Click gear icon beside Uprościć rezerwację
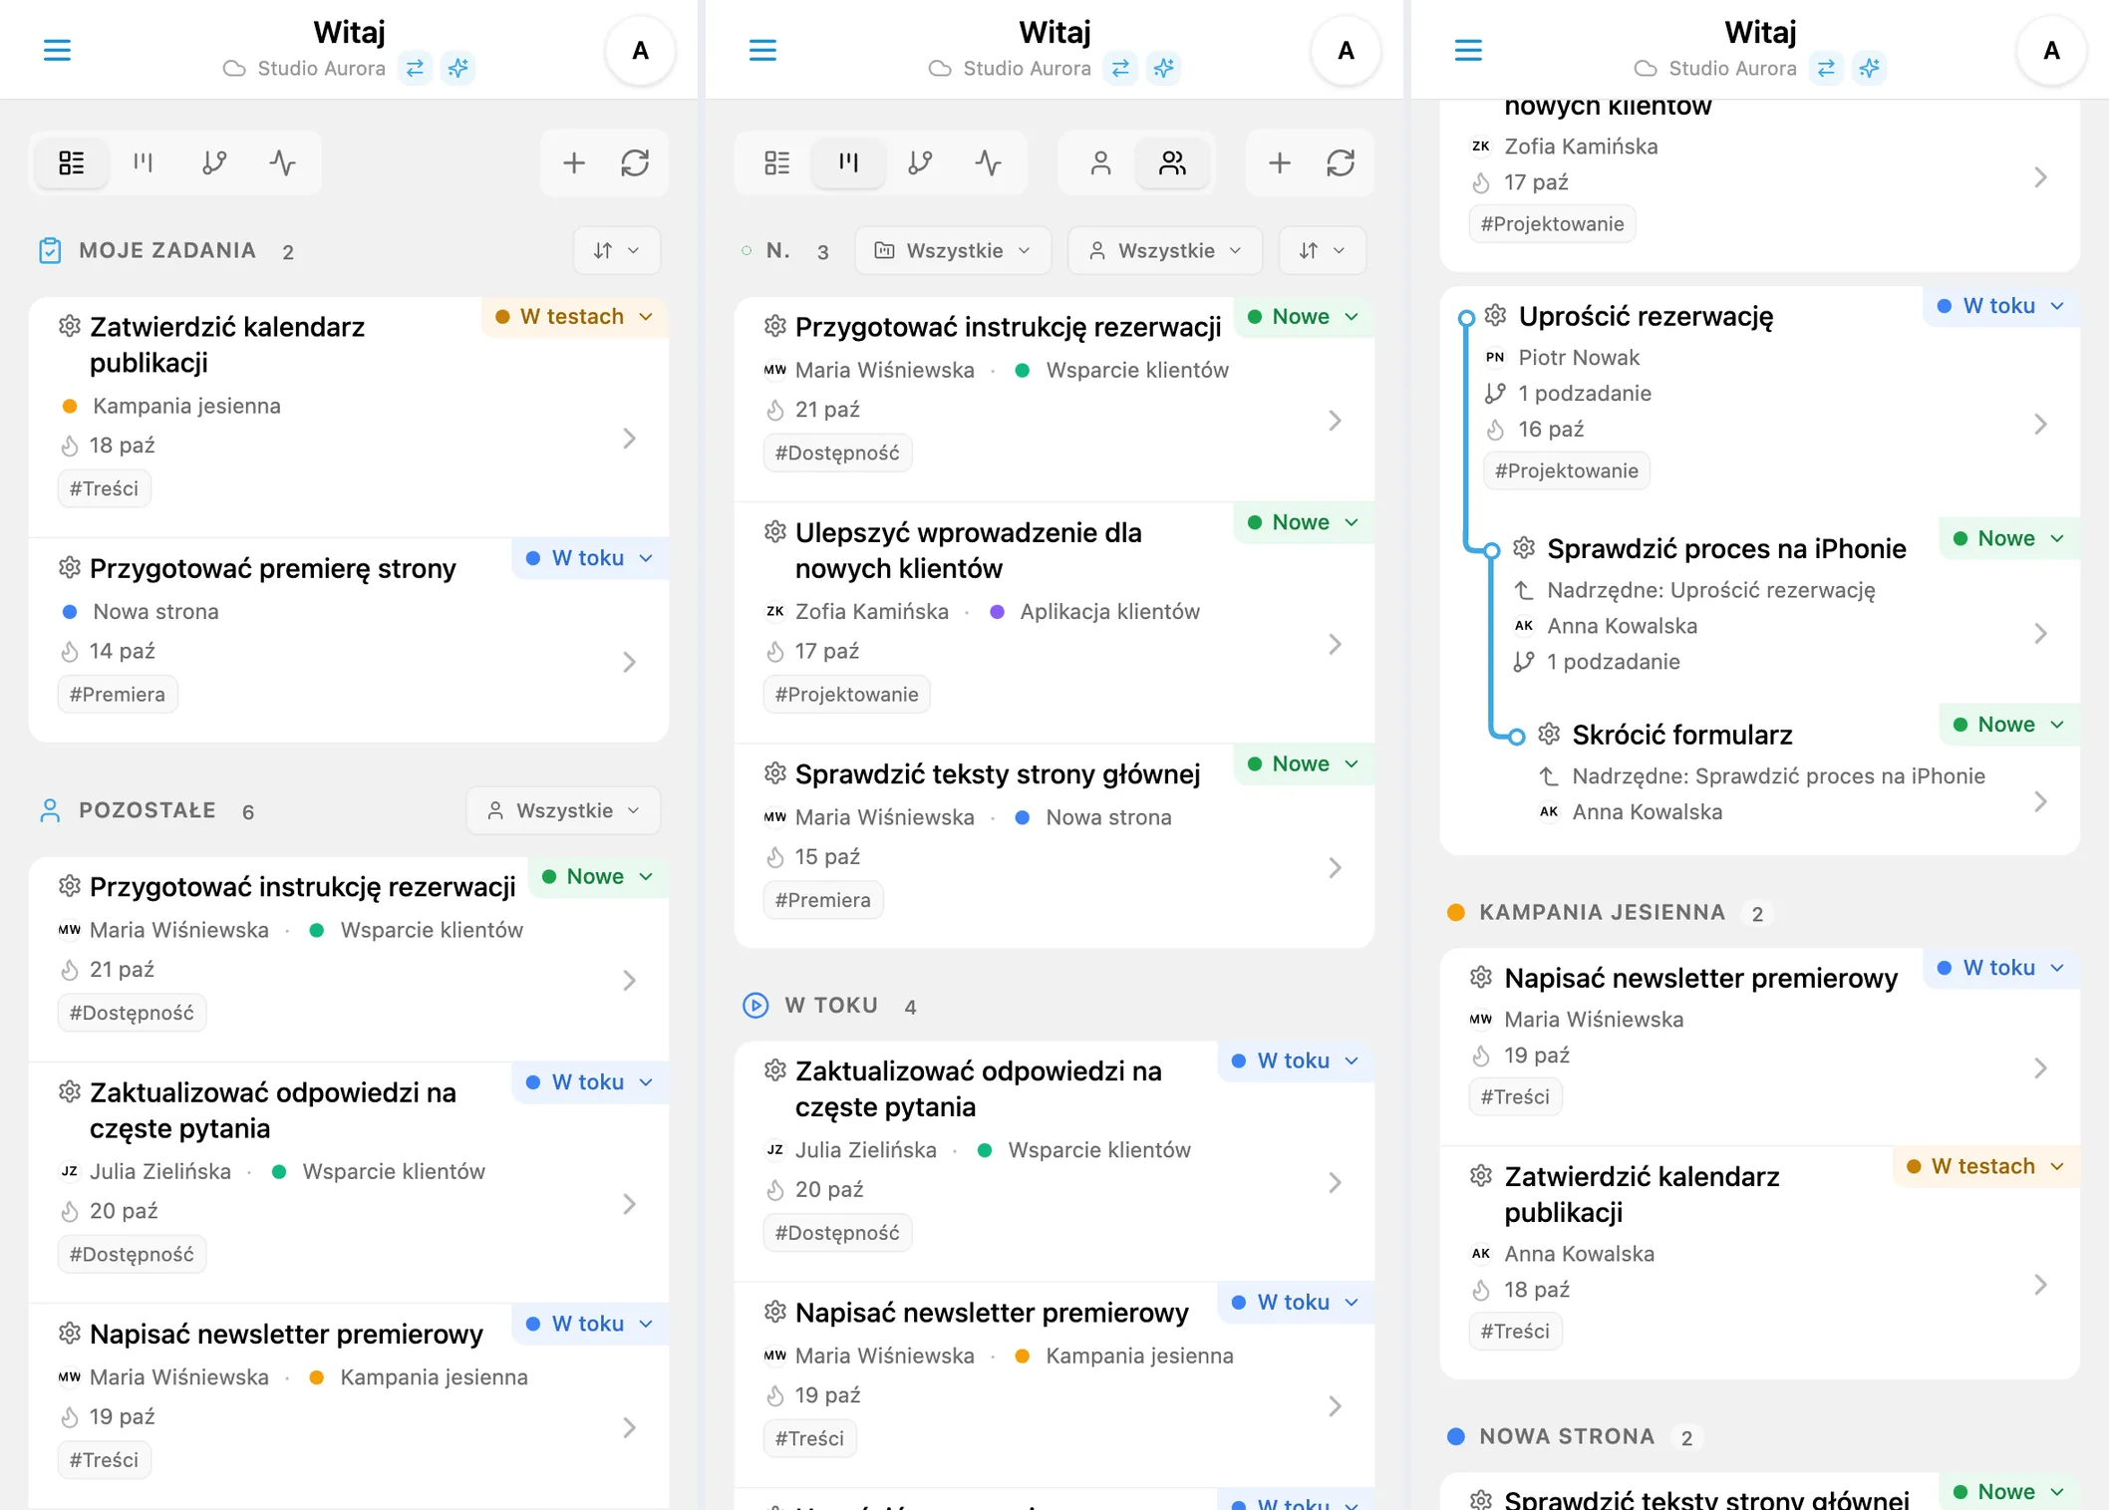2109x1510 pixels. [1495, 316]
